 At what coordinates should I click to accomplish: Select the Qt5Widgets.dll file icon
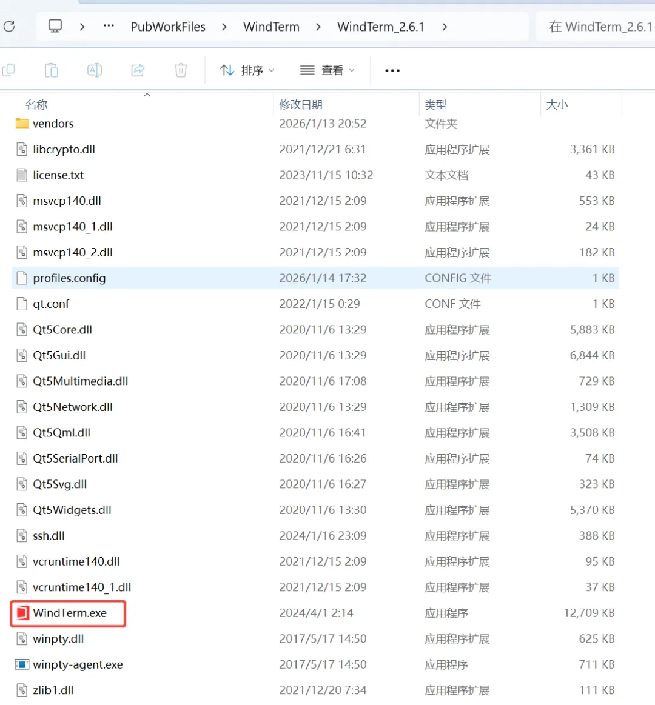(x=22, y=510)
